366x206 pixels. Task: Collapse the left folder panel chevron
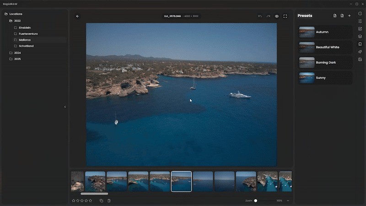point(65,107)
